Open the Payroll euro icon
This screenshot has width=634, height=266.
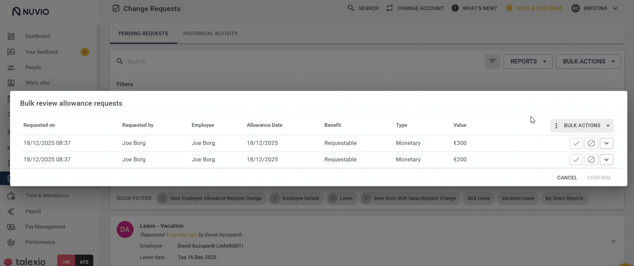tap(11, 211)
